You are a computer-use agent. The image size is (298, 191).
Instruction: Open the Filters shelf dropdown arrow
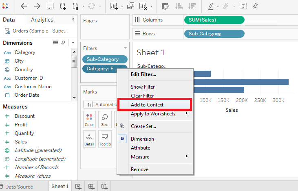click(x=125, y=48)
